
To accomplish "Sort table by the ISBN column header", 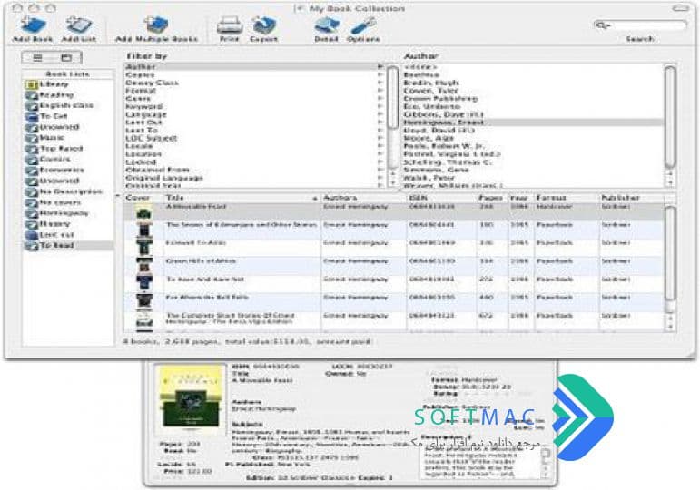I will point(441,197).
